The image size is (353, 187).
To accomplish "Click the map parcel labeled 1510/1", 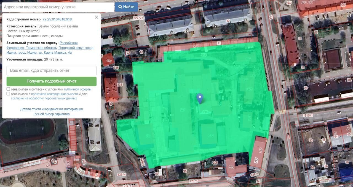I will pyautogui.click(x=308, y=116).
